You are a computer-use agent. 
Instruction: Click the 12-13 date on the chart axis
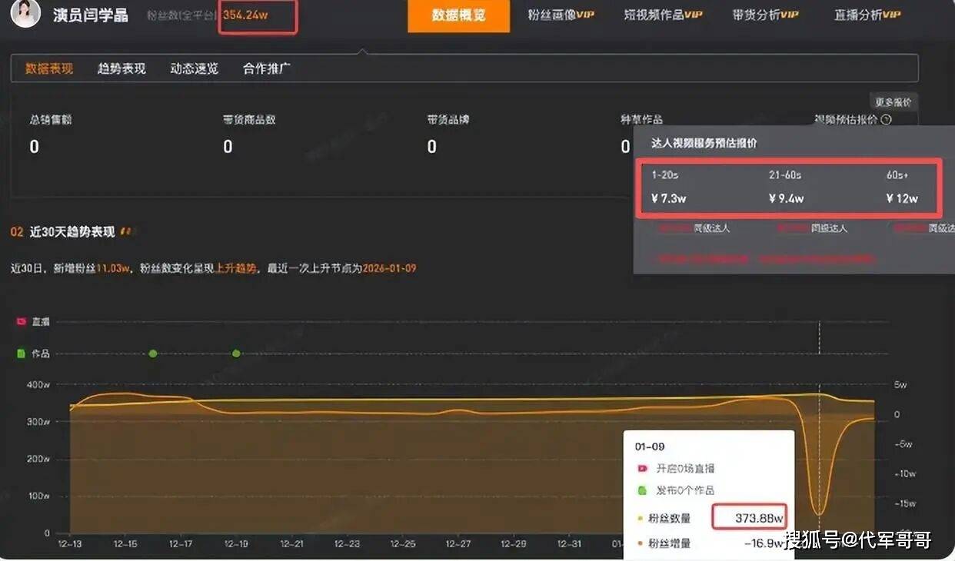pyautogui.click(x=70, y=543)
